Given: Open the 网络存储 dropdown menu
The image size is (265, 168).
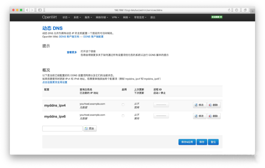Looking at the screenshot, I should point(102,17).
